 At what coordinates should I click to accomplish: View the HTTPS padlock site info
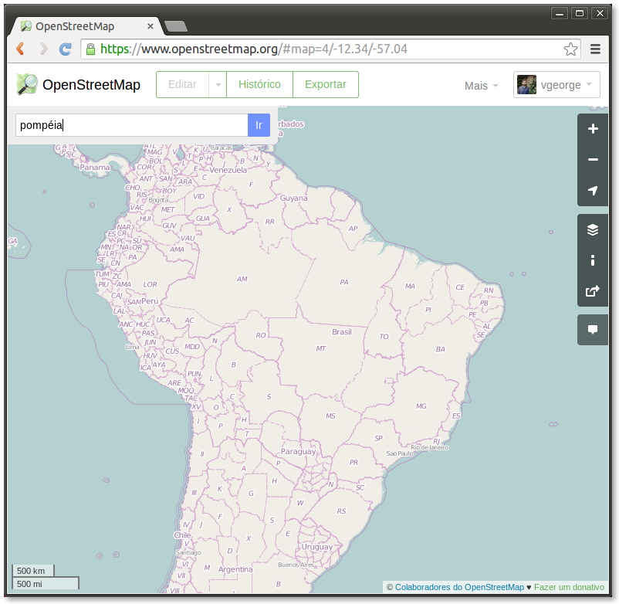coord(91,49)
